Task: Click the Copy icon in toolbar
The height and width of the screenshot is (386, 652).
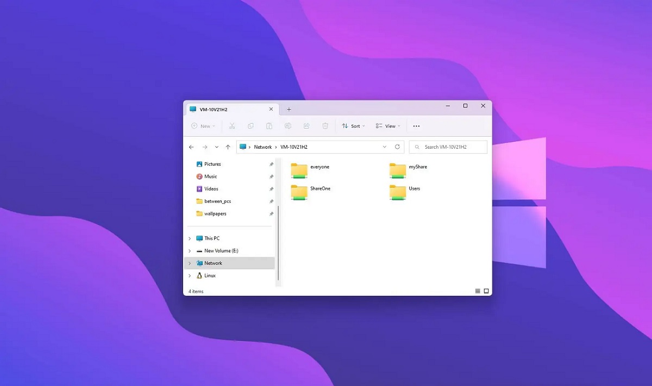Action: pyautogui.click(x=250, y=126)
